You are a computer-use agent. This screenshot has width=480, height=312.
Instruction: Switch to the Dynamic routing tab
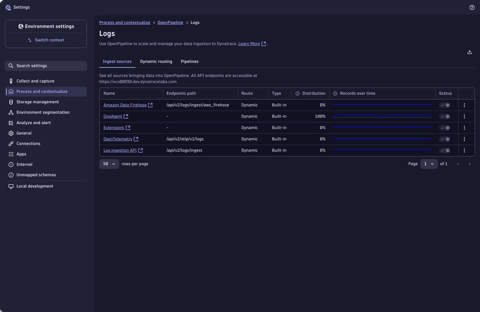coord(156,62)
